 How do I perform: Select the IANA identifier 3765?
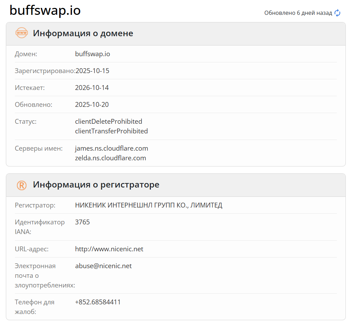(83, 222)
